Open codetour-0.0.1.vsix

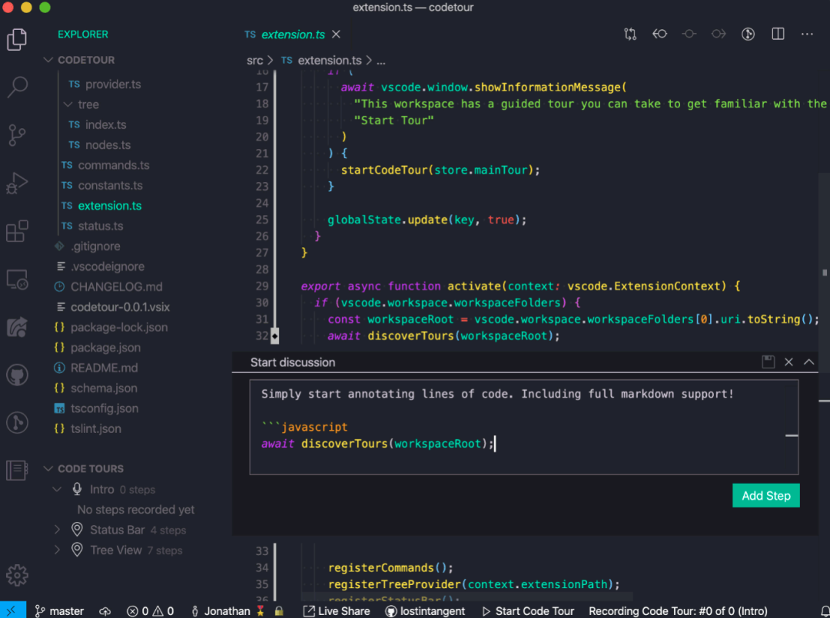[x=120, y=307]
